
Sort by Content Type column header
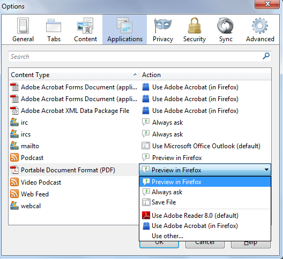[x=74, y=74]
